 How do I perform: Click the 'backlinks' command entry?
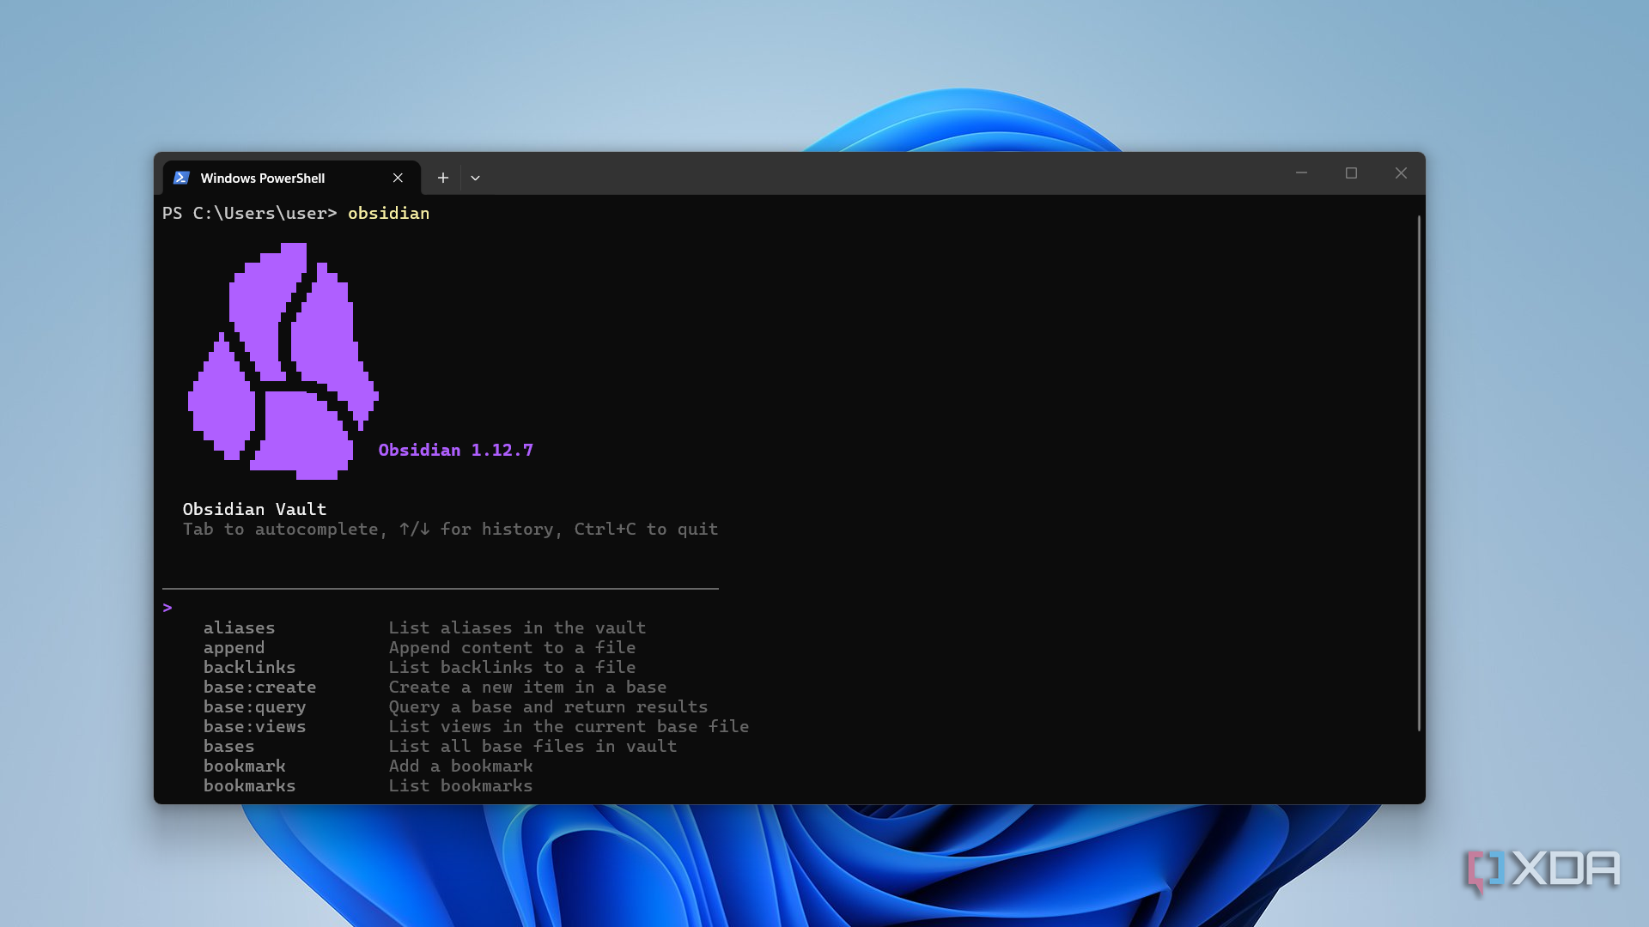[249, 667]
